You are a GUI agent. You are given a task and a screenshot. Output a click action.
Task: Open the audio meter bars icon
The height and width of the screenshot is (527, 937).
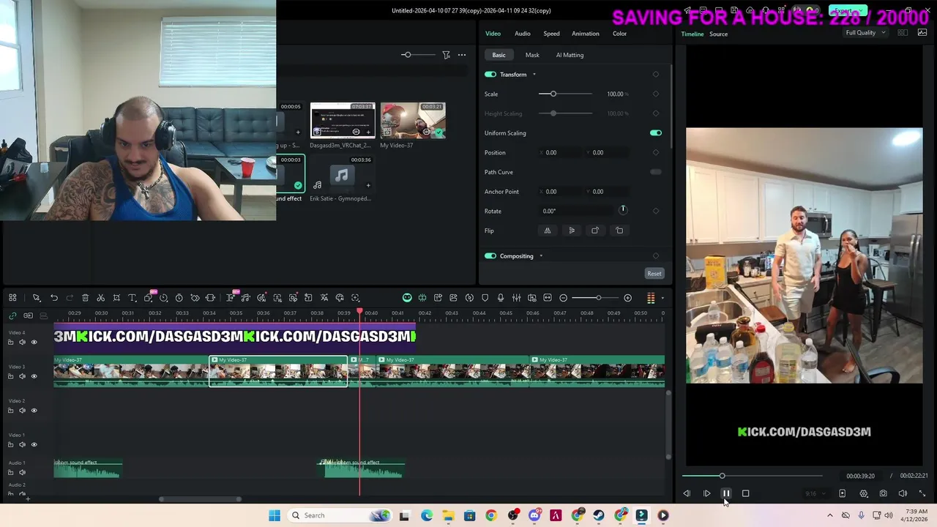tap(651, 298)
